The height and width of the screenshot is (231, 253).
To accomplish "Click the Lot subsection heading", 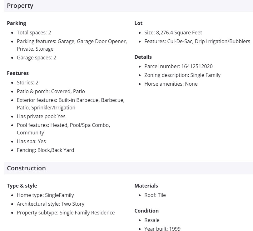I will tap(138, 23).
